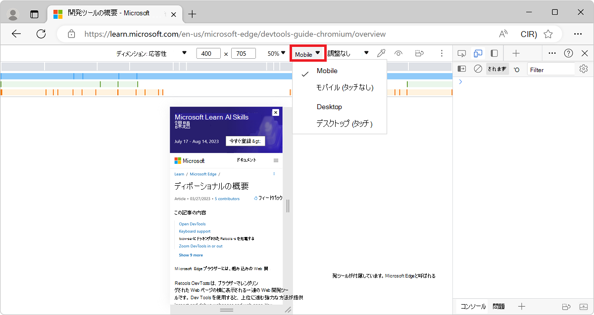Open Console settings gear icon
Viewport: 594px width, 315px height.
click(x=584, y=69)
